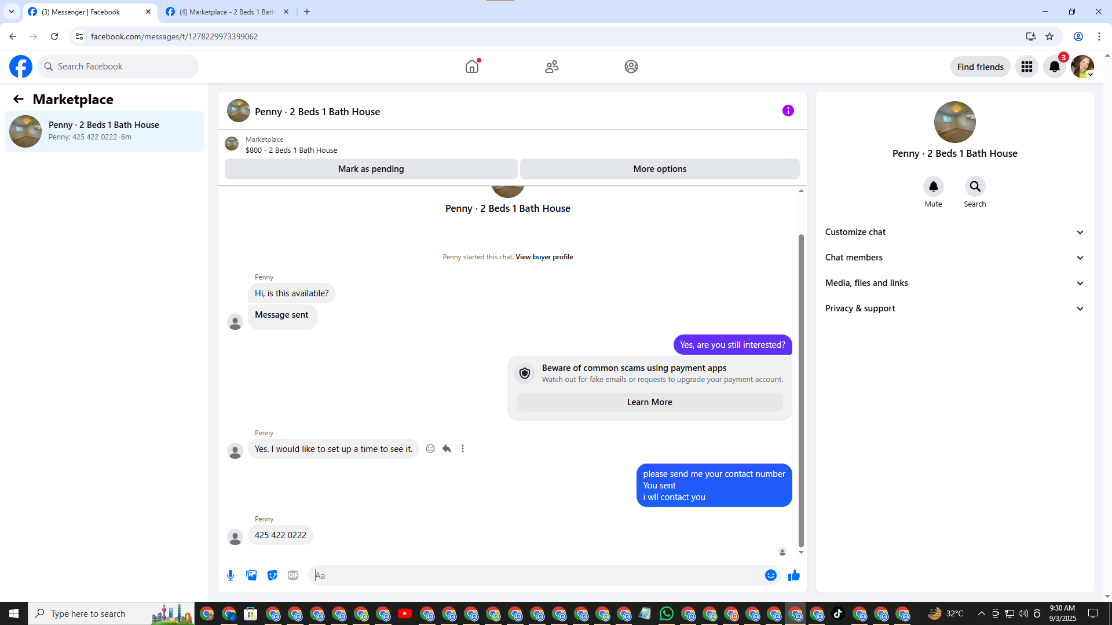The image size is (1112, 625).
Task: Open View buyer profile link
Action: 544,257
